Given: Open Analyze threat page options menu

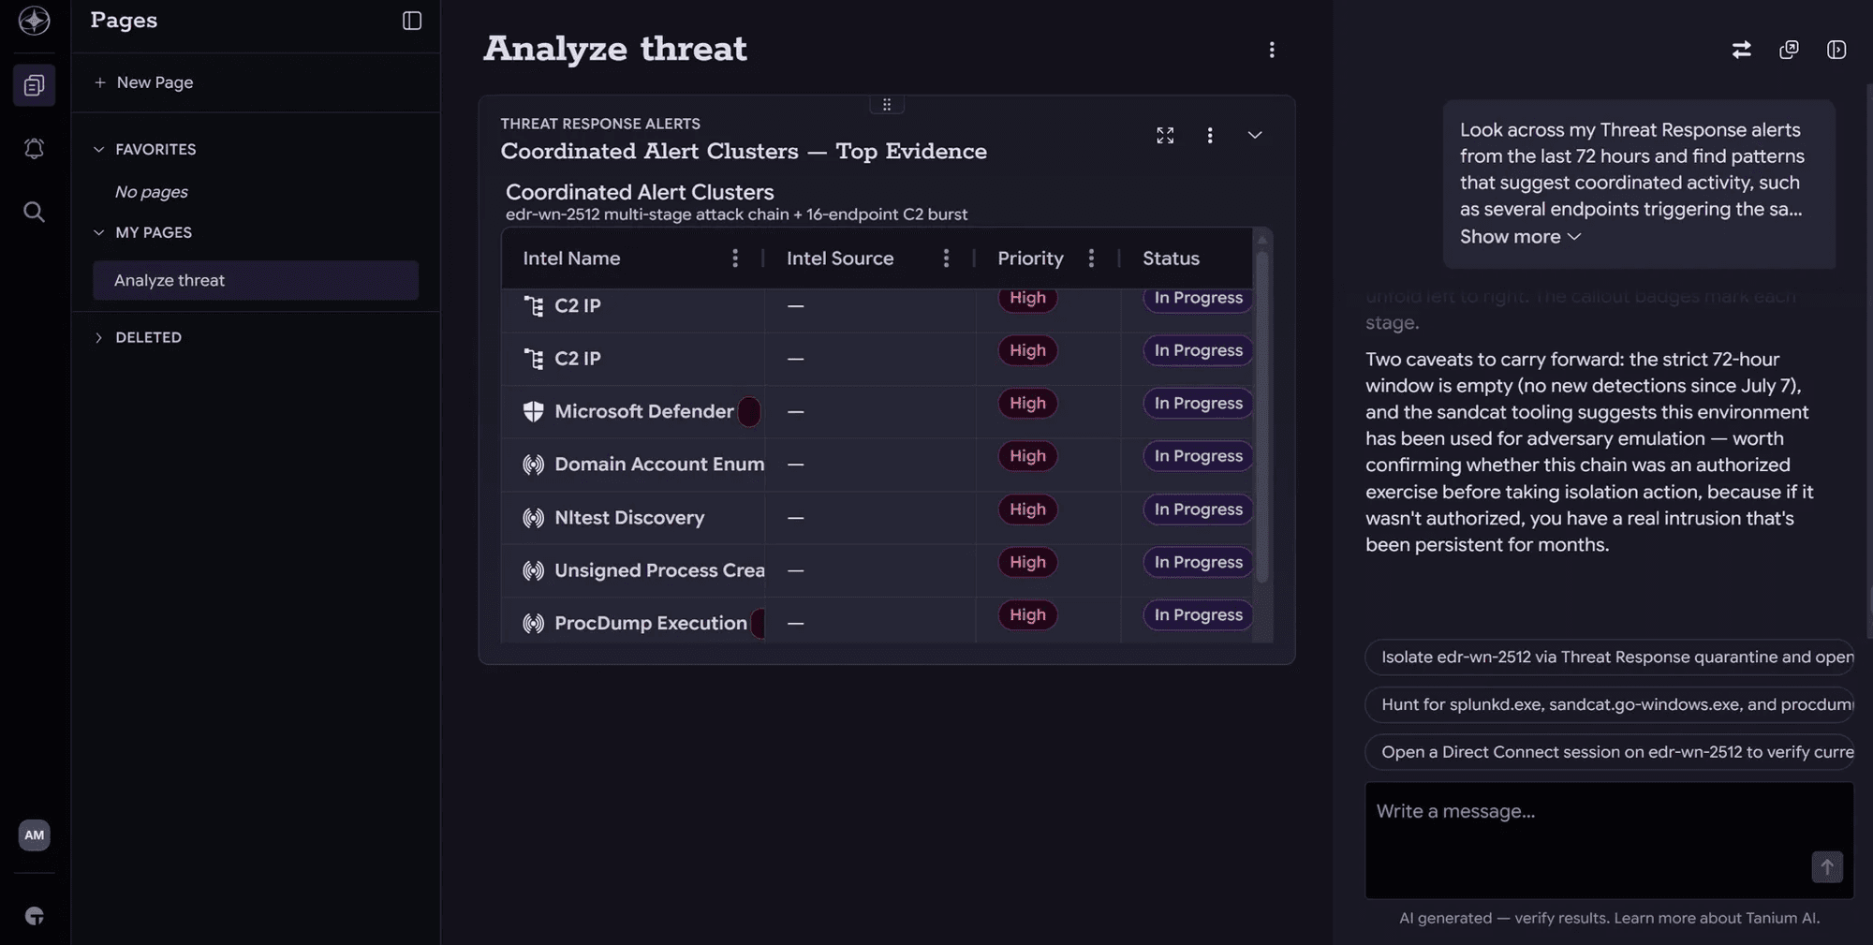Looking at the screenshot, I should [x=1271, y=50].
